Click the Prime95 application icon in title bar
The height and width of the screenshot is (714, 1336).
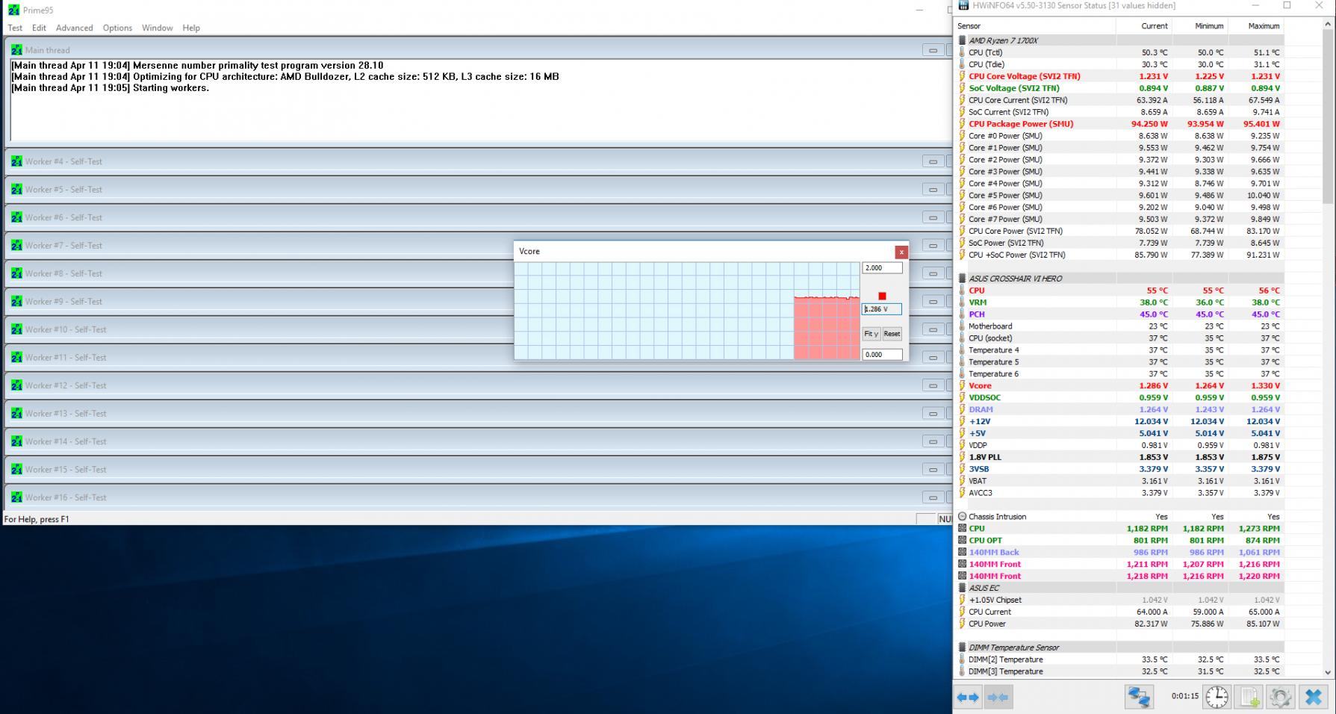pyautogui.click(x=13, y=10)
